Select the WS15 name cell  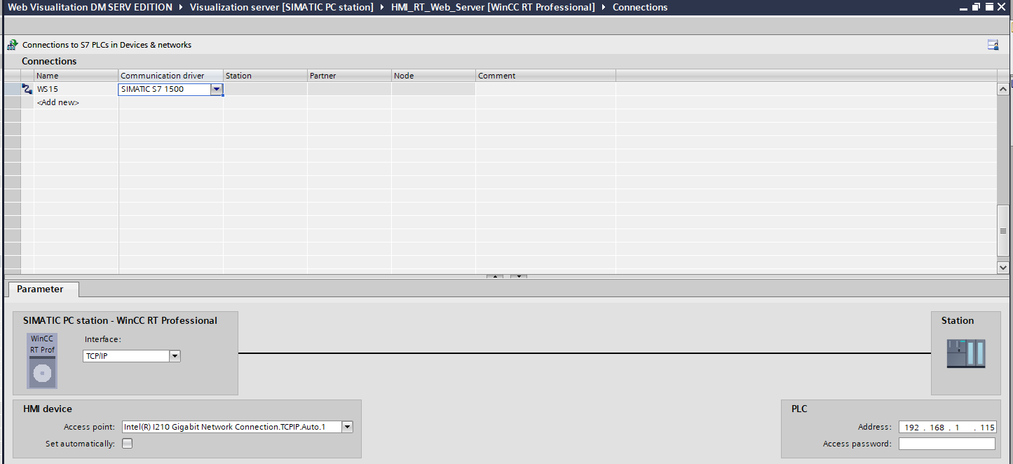[x=76, y=89]
